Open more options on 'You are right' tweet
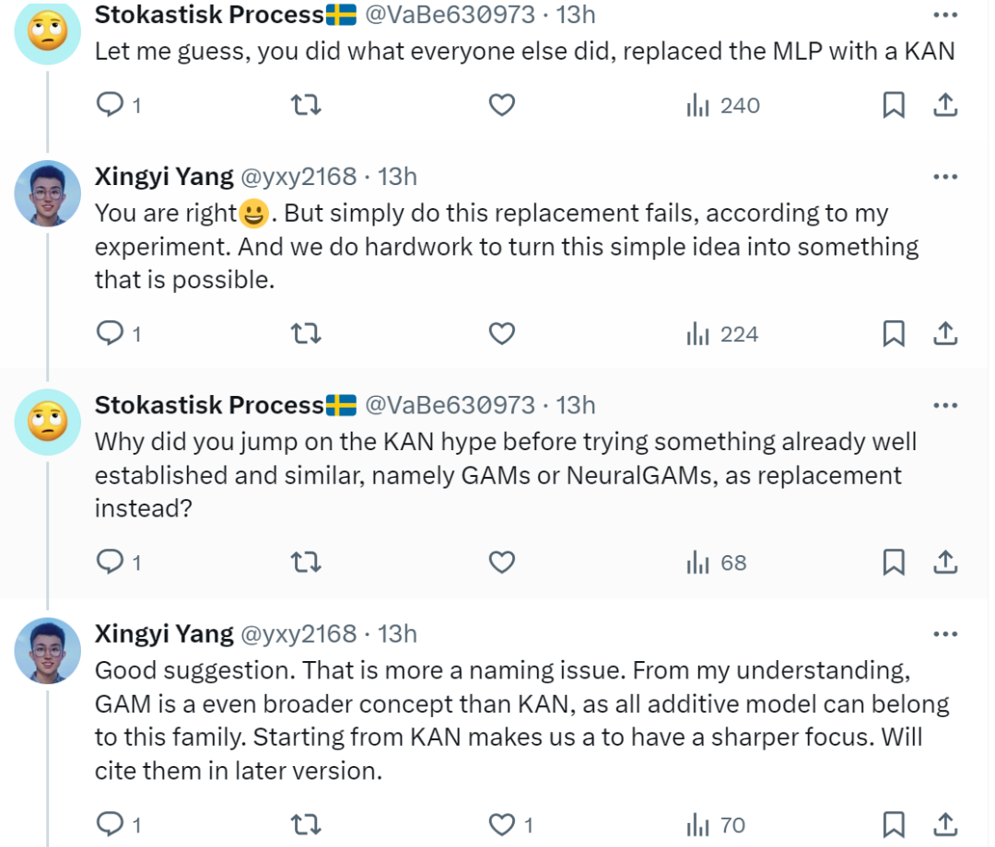995x847 pixels. [x=945, y=176]
